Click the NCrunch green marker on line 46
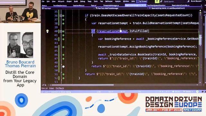Screen dimensions: 206x116 pos(63,55)
